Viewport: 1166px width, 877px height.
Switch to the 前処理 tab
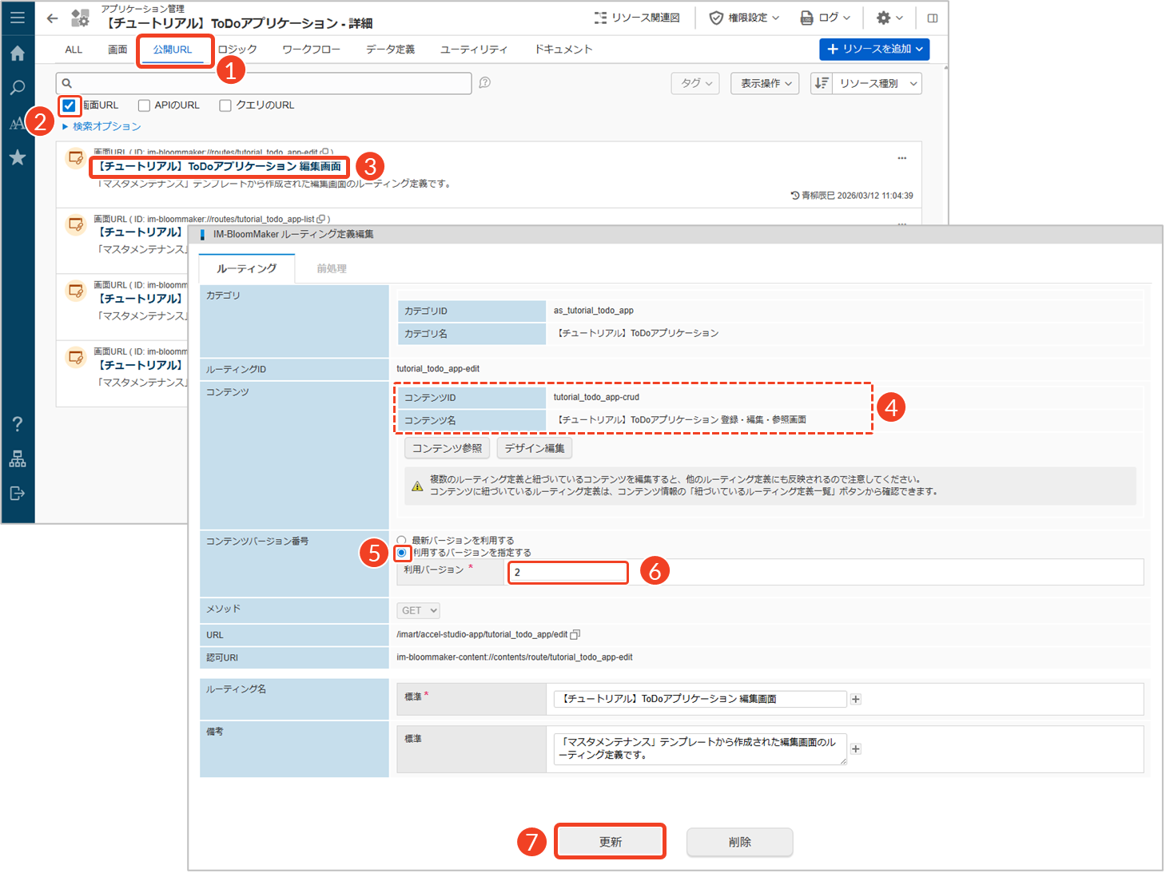pos(332,269)
